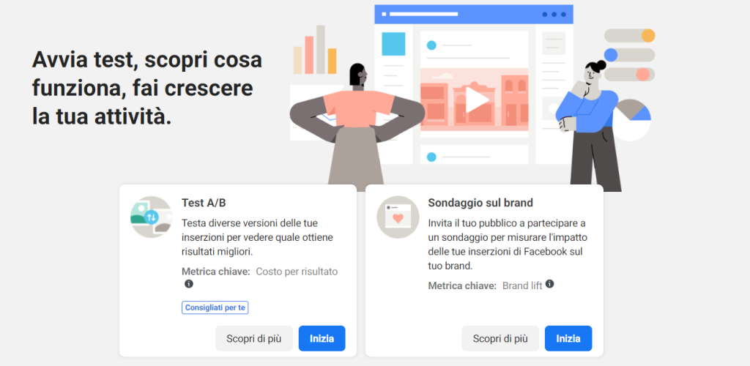Click the Consigliati per te badge
Screen dimensions: 750x366
coord(215,307)
